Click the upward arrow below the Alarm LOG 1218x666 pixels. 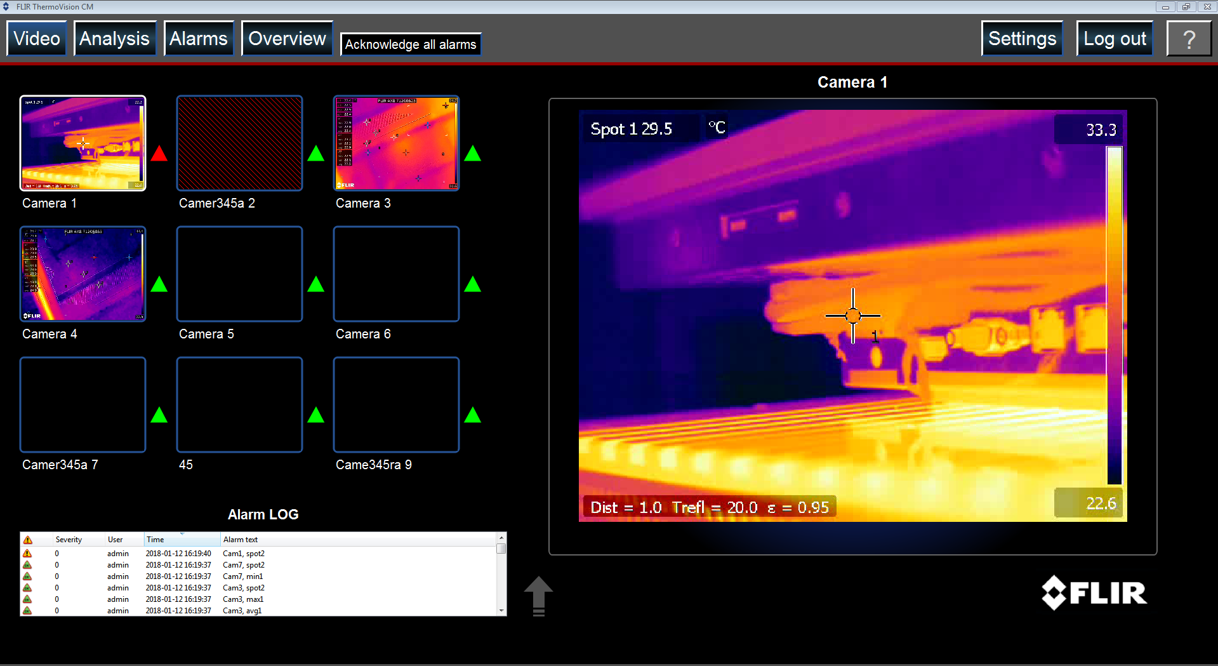[538, 594]
